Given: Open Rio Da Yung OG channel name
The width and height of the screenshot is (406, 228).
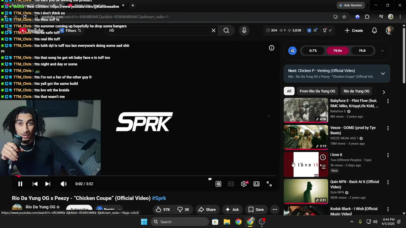Looking at the screenshot, I should (40, 207).
